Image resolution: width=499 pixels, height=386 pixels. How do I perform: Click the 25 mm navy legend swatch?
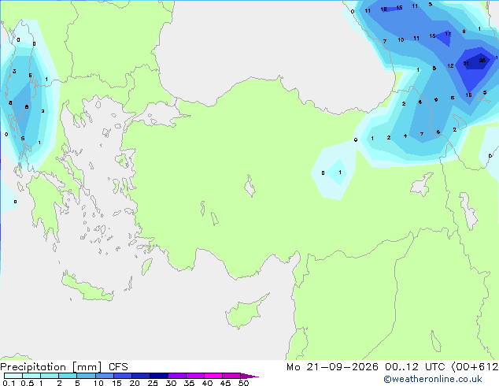point(159,376)
